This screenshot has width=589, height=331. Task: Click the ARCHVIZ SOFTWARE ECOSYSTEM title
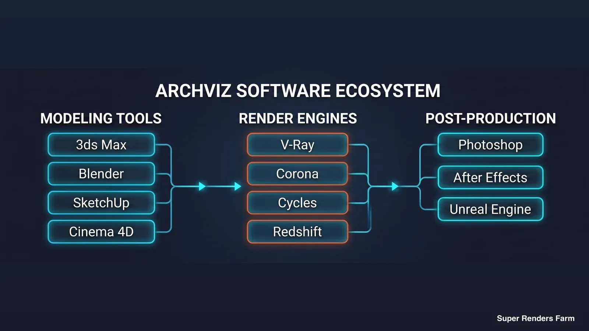click(x=298, y=91)
